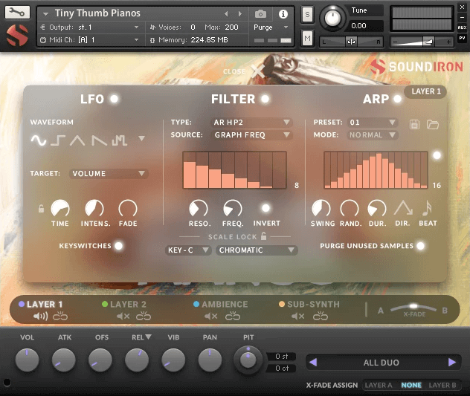The image size is (470, 396).
Task: Click the Ambience link icon
Action: [233, 316]
